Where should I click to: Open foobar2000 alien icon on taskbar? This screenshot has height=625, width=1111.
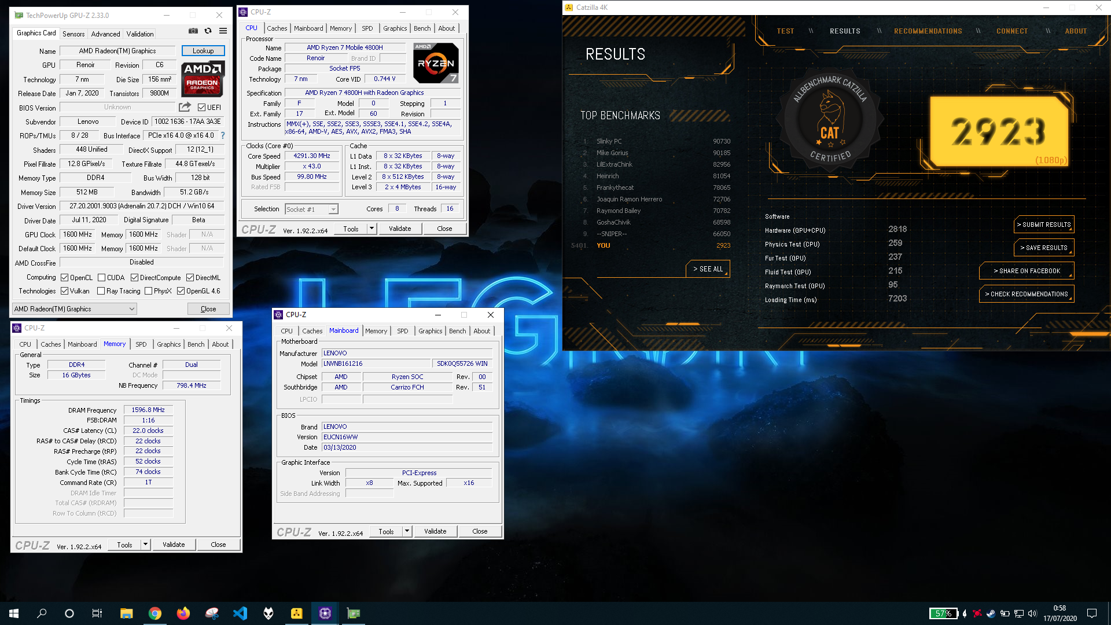click(x=268, y=613)
